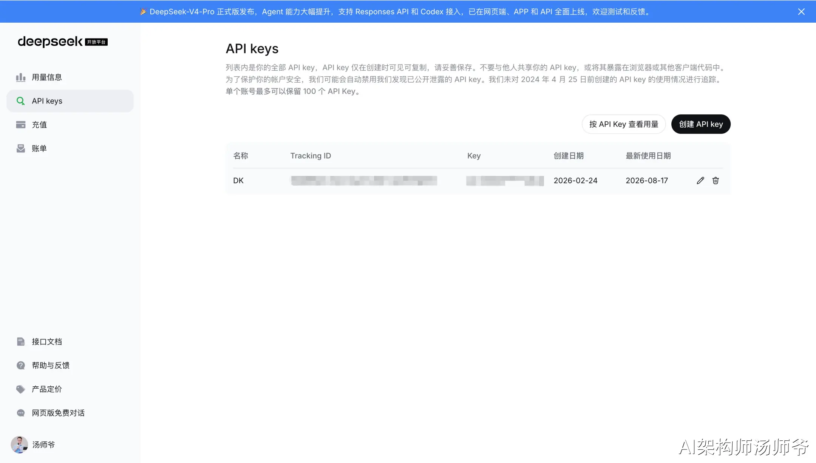The height and width of the screenshot is (463, 816).
Task: Click the 名称 column header
Action: click(x=241, y=156)
